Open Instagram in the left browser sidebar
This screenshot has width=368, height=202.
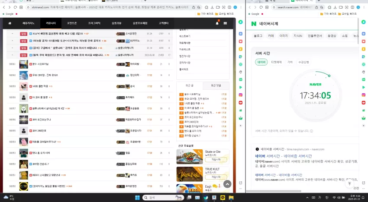pos(241,95)
